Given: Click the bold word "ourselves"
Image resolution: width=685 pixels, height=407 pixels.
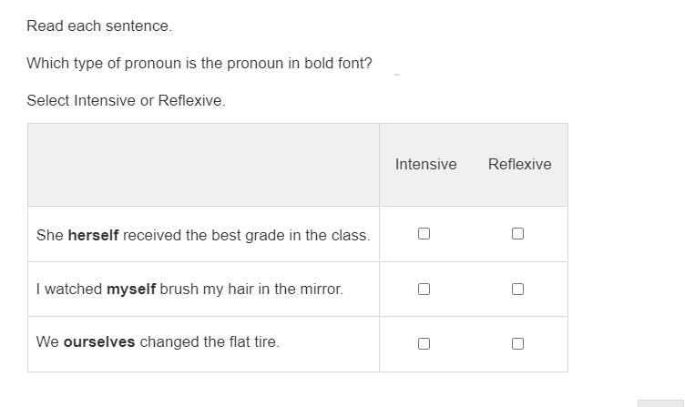Looking at the screenshot, I should point(99,342).
